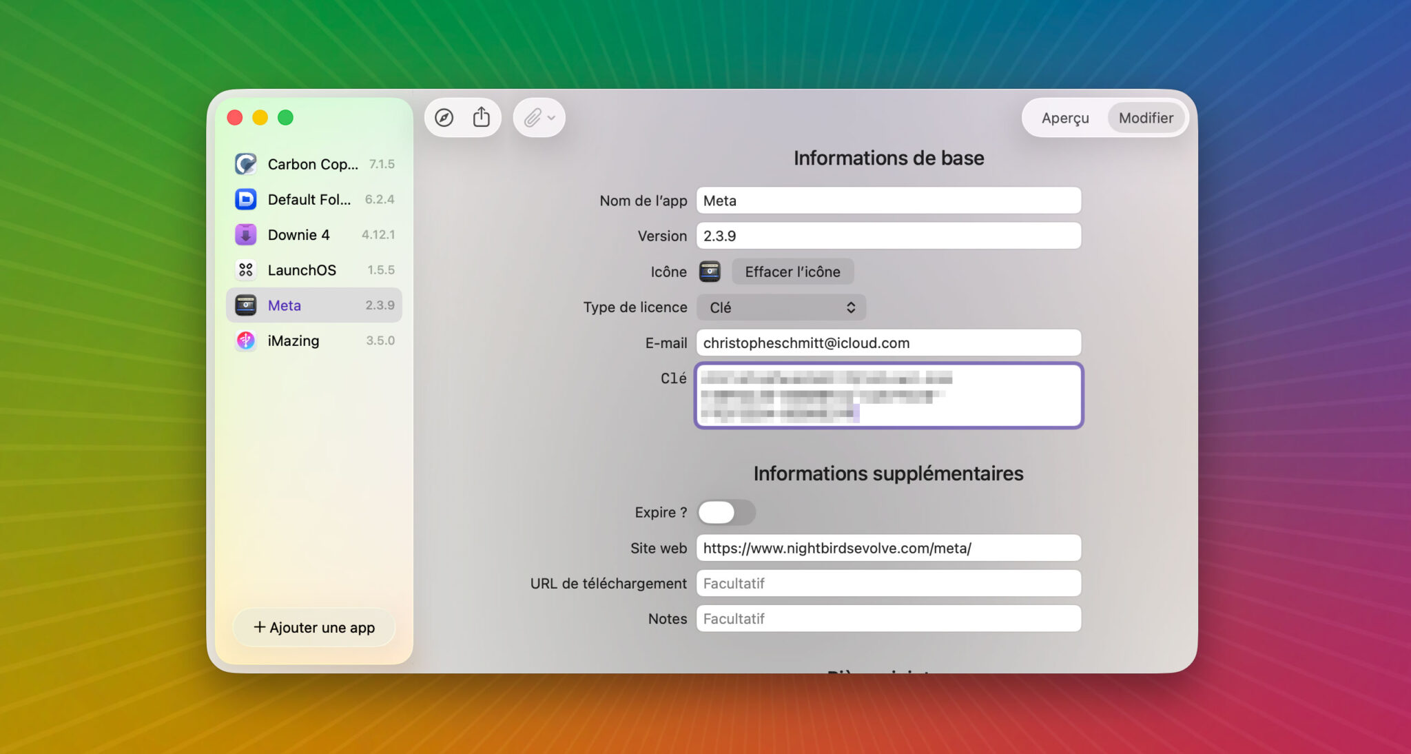Select Carbon Copy Cloner in sidebar
The height and width of the screenshot is (754, 1411).
pyautogui.click(x=314, y=164)
